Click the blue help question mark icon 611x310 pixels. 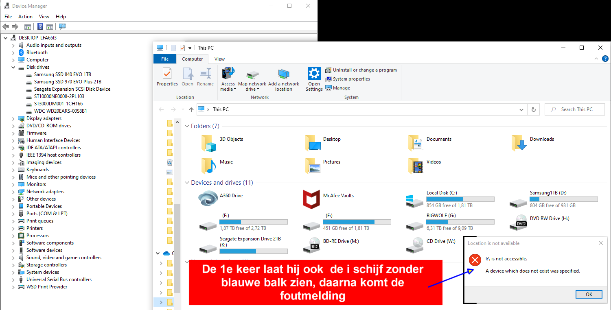coord(605,59)
